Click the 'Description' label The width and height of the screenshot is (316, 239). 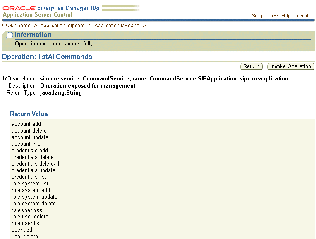click(22, 86)
